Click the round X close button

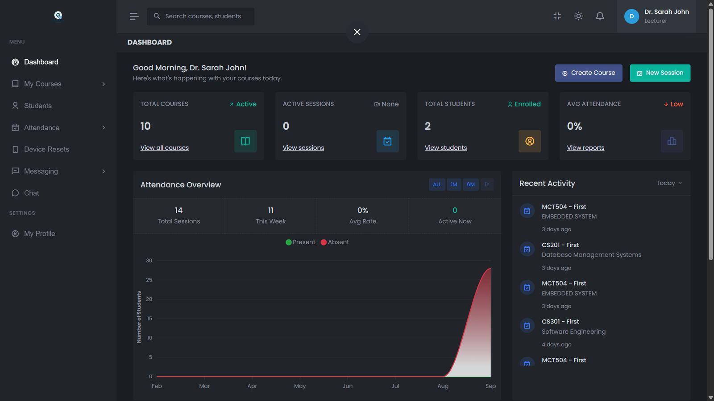(357, 32)
